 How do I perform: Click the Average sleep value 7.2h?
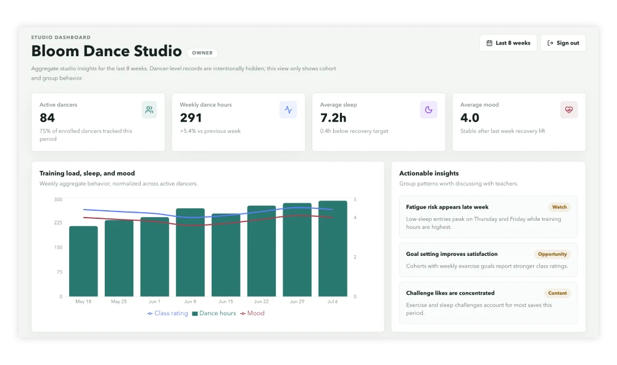pos(333,118)
